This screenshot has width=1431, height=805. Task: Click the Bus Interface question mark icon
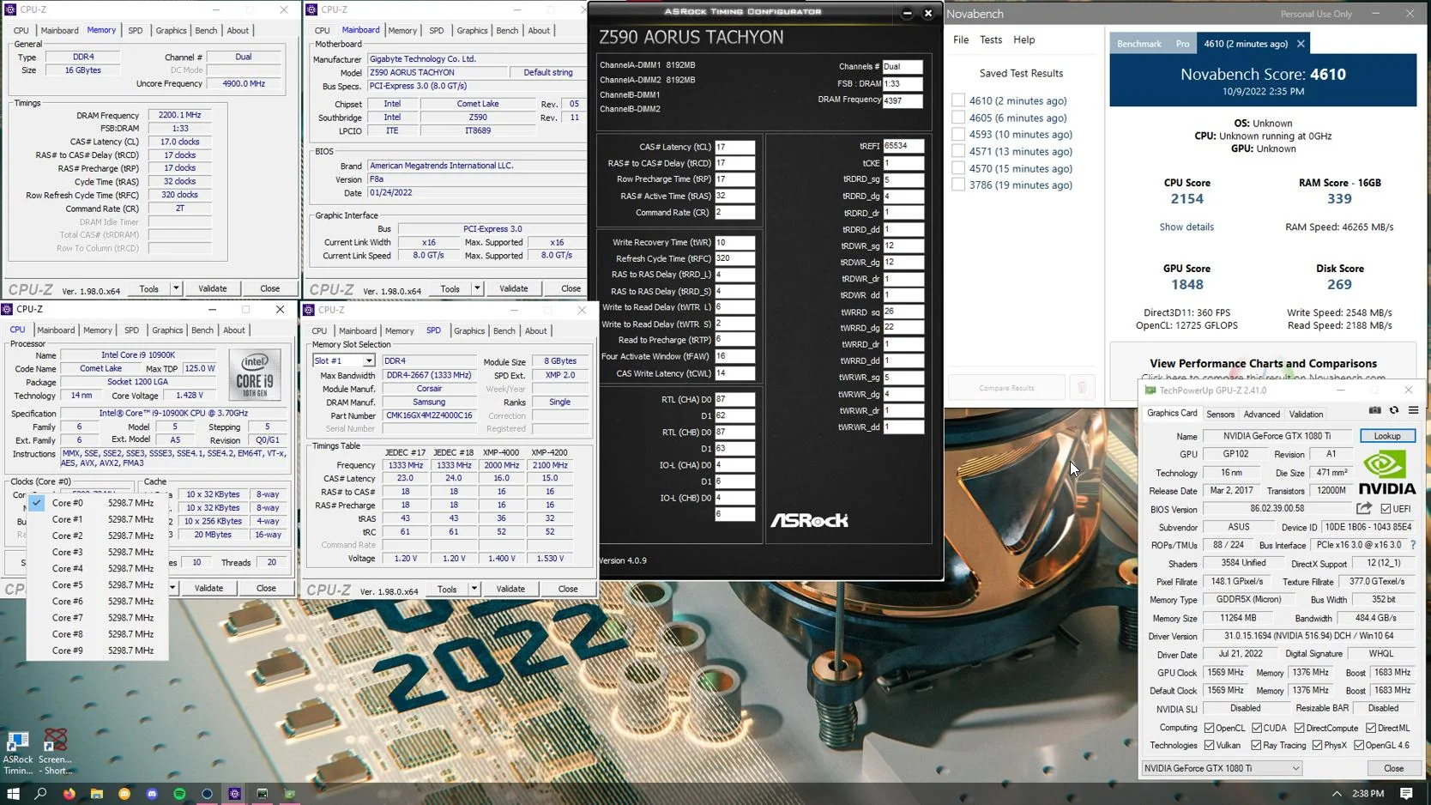(x=1413, y=545)
